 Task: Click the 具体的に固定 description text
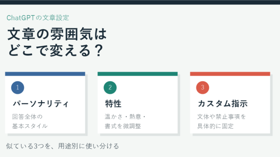click(215, 126)
